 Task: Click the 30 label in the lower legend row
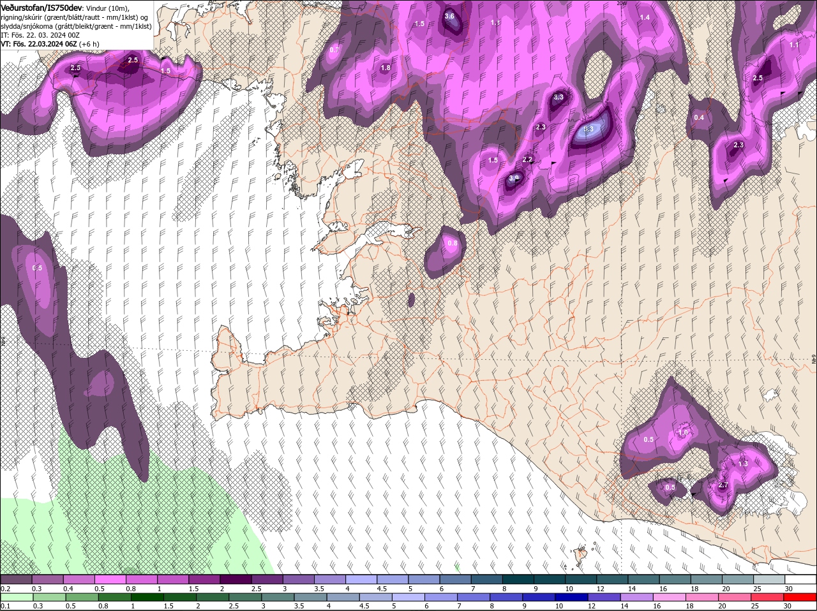[789, 606]
